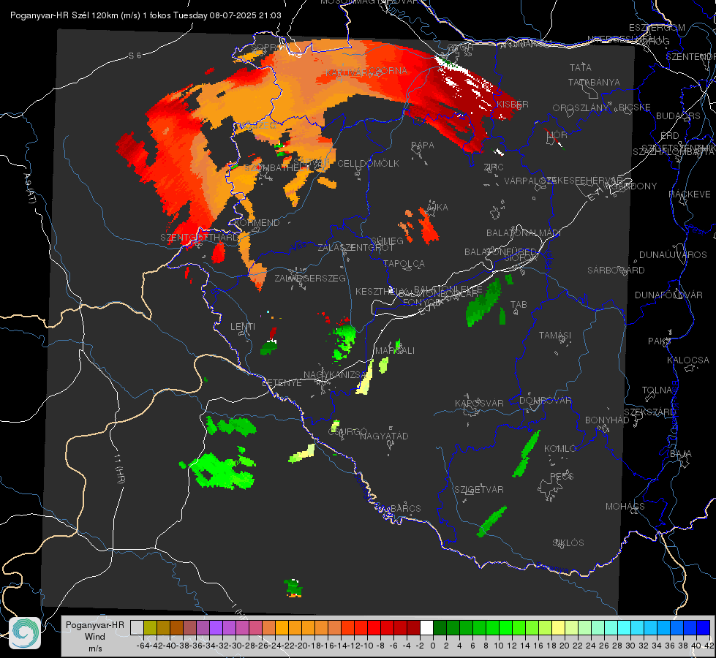716x658 pixels.
Task: Click the radar title text with date 08-07-2025
Action: 146,15
